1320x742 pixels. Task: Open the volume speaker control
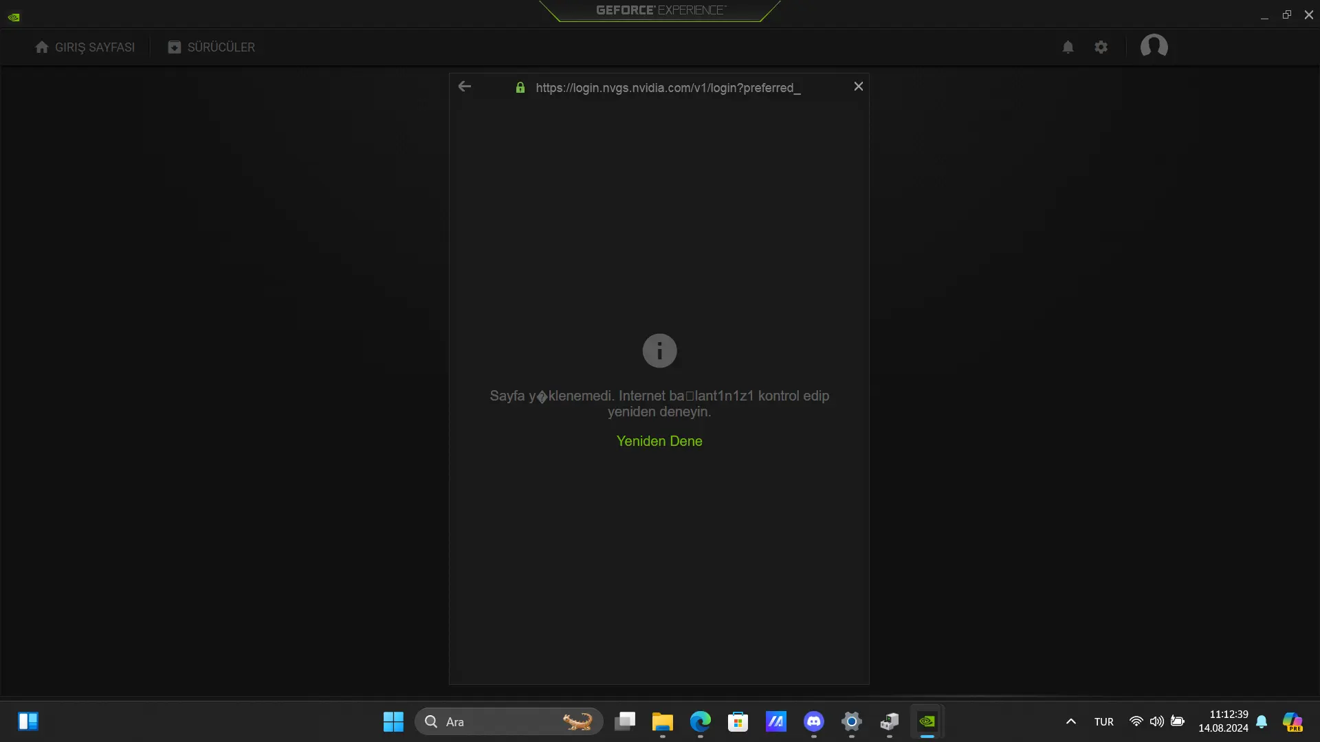pos(1157,721)
